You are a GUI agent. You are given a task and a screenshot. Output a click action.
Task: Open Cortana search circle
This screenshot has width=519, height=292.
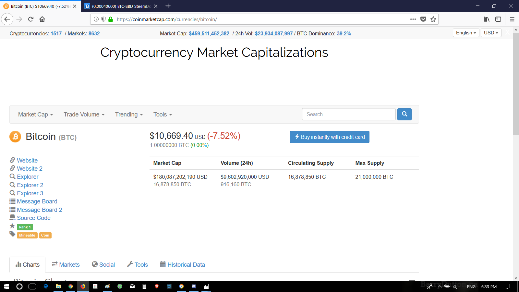point(19,286)
